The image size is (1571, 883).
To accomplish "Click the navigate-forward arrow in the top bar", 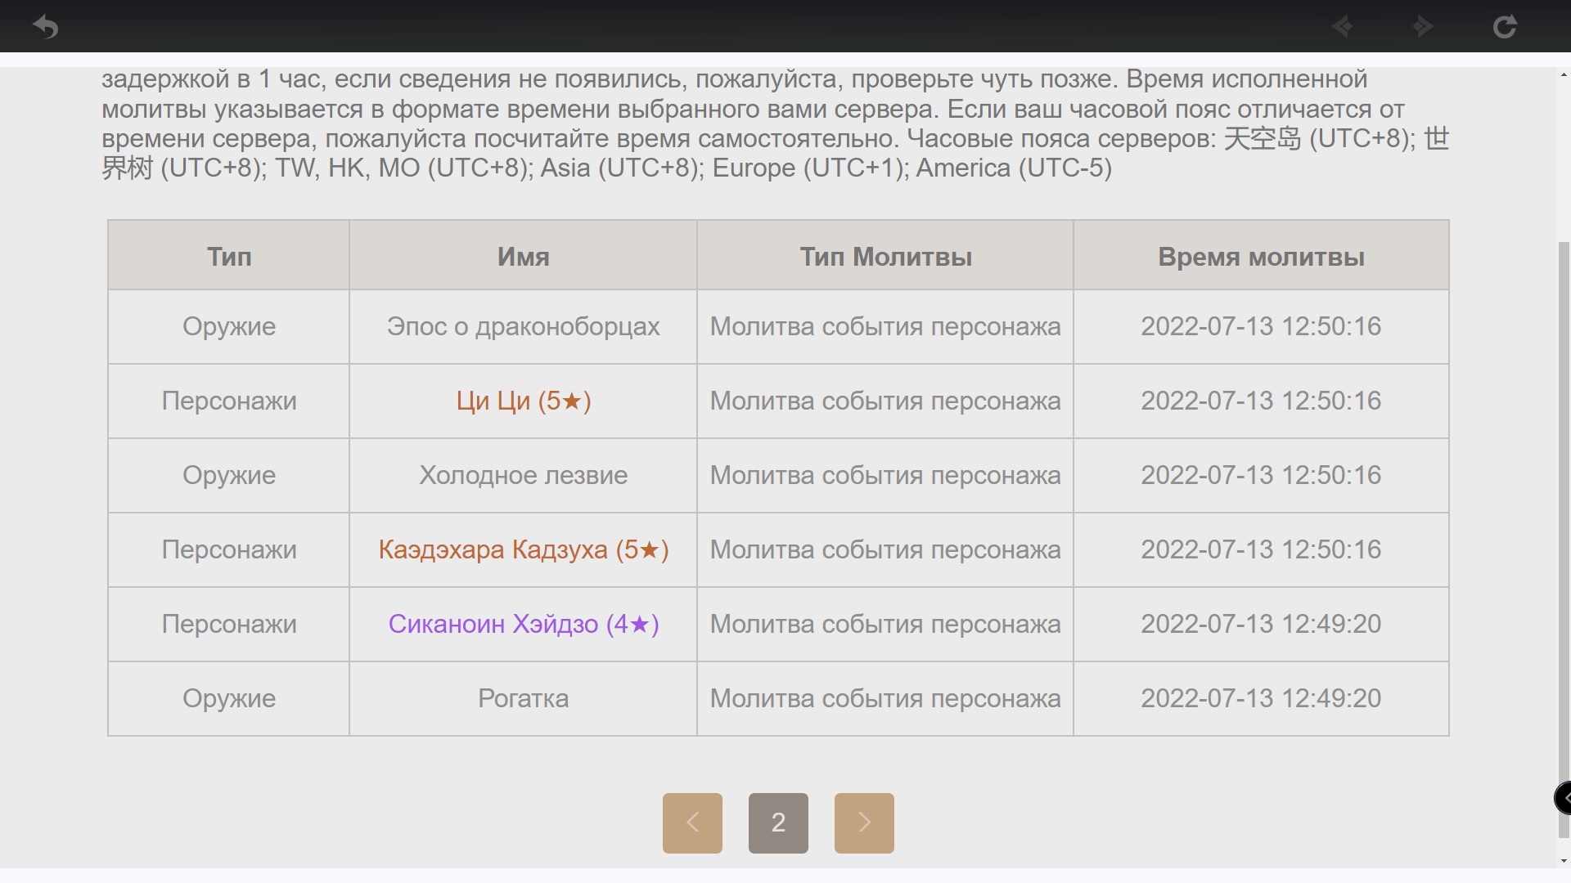I will pyautogui.click(x=1424, y=27).
